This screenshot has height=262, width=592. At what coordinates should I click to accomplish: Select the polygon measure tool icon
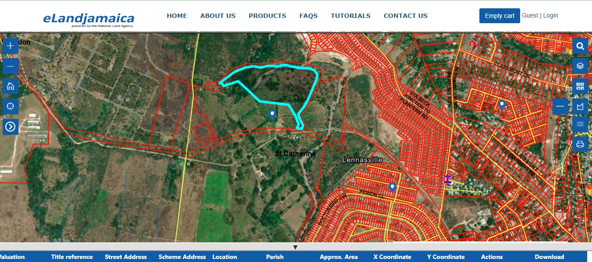pos(580,106)
